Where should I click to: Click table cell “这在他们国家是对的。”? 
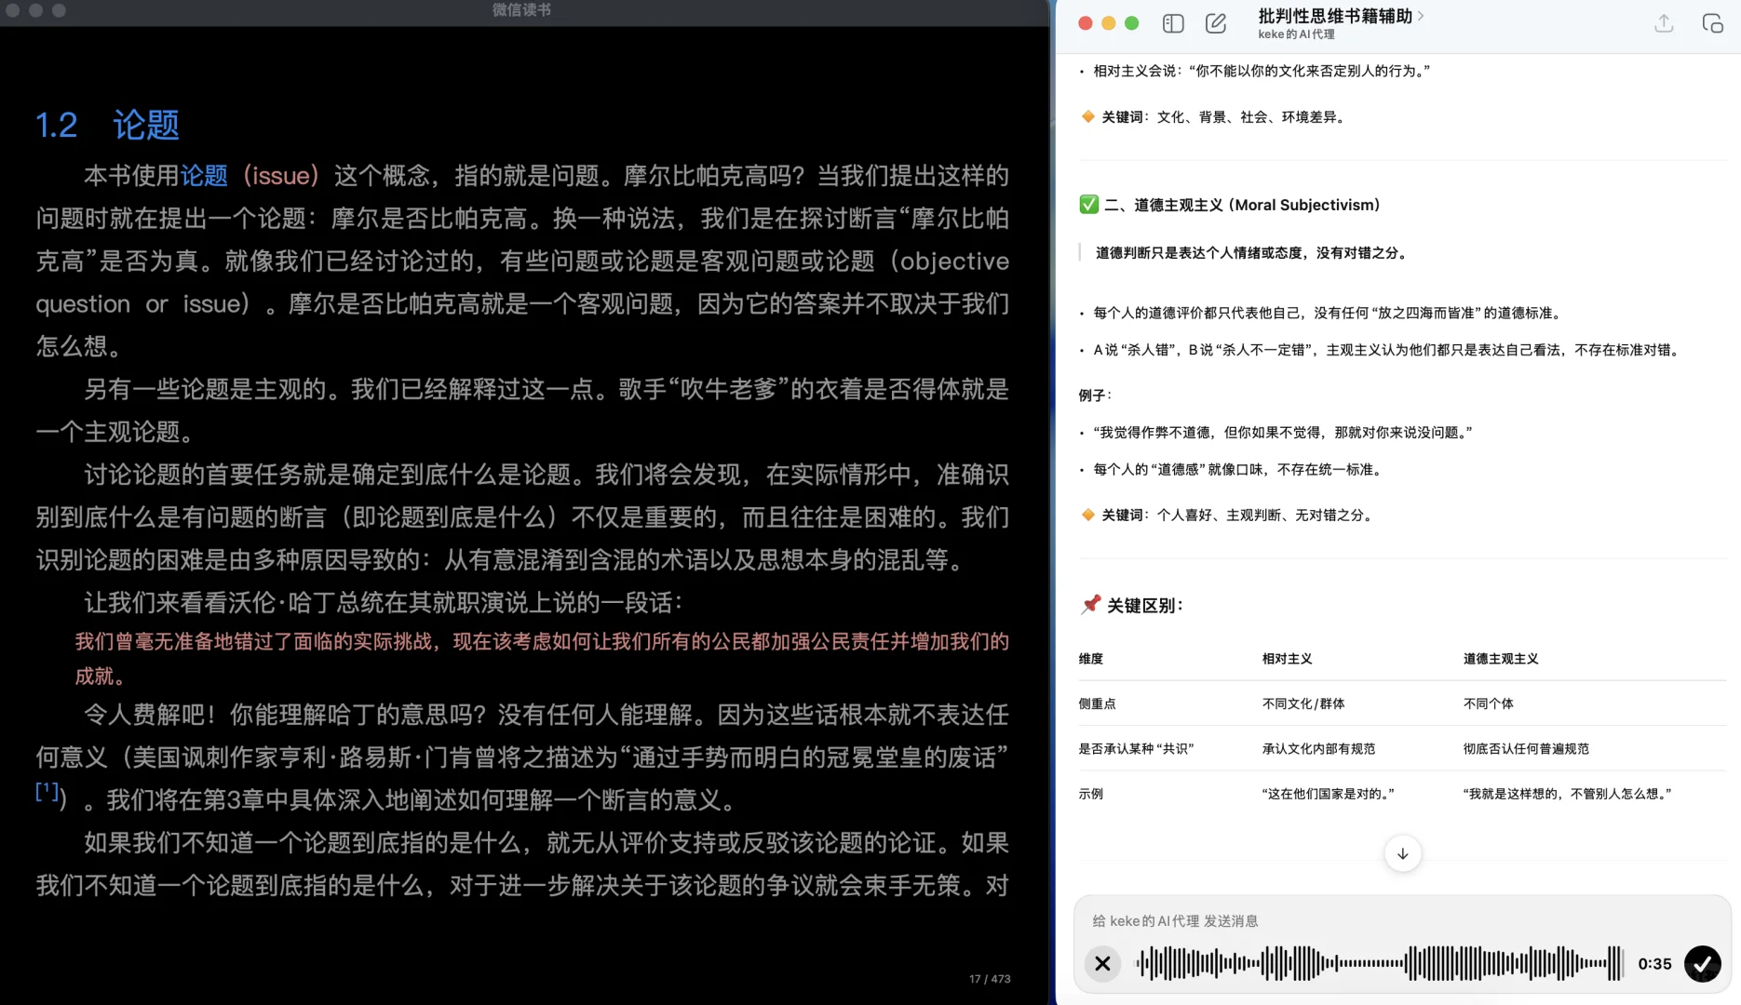[x=1328, y=794]
